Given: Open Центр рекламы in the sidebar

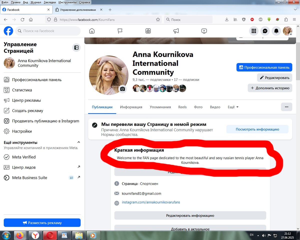Looking at the screenshot, I should tap(42, 100).
